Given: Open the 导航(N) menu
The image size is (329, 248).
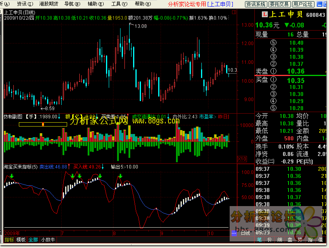Looking at the screenshot, I should point(72,4).
